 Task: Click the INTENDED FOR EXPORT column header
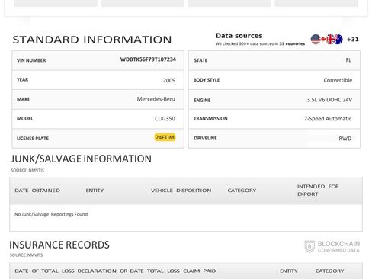tap(318, 191)
